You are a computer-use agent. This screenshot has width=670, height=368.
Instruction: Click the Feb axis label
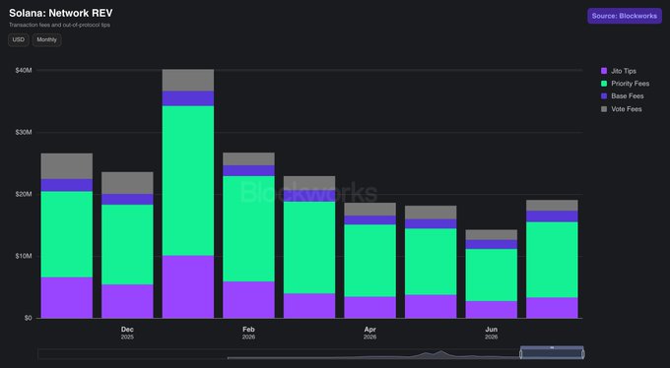[x=248, y=330]
